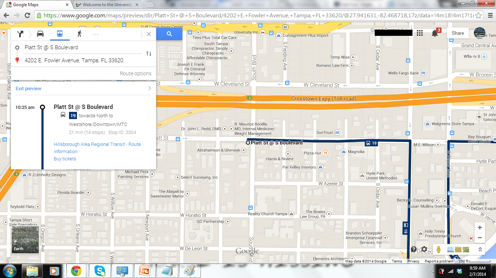Image resolution: width=496 pixels, height=278 pixels.
Task: Open map settings gear
Action: [424, 249]
